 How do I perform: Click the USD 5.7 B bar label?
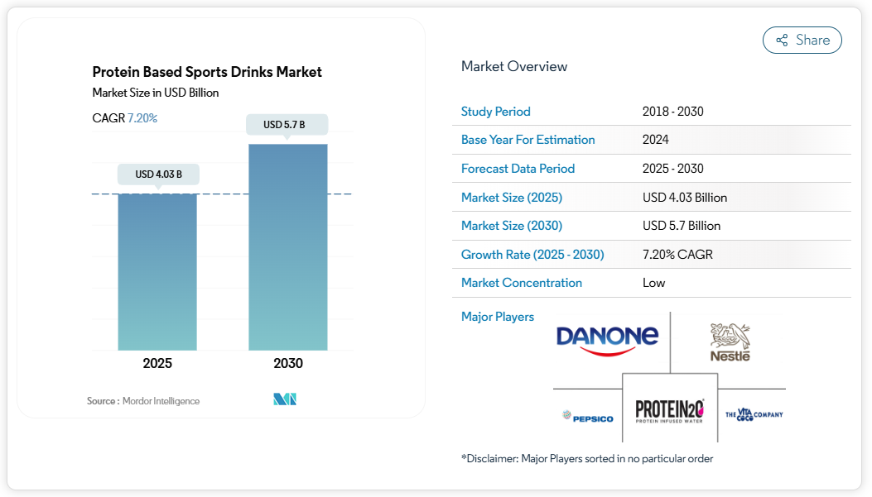(x=286, y=125)
